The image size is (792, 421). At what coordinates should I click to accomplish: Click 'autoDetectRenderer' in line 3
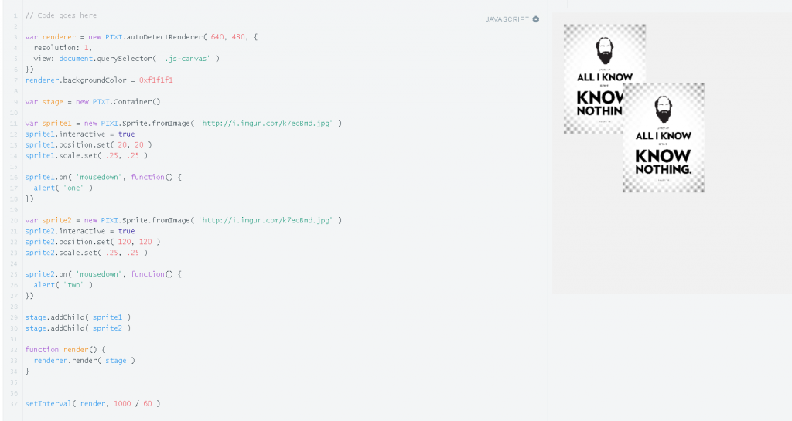click(x=164, y=37)
